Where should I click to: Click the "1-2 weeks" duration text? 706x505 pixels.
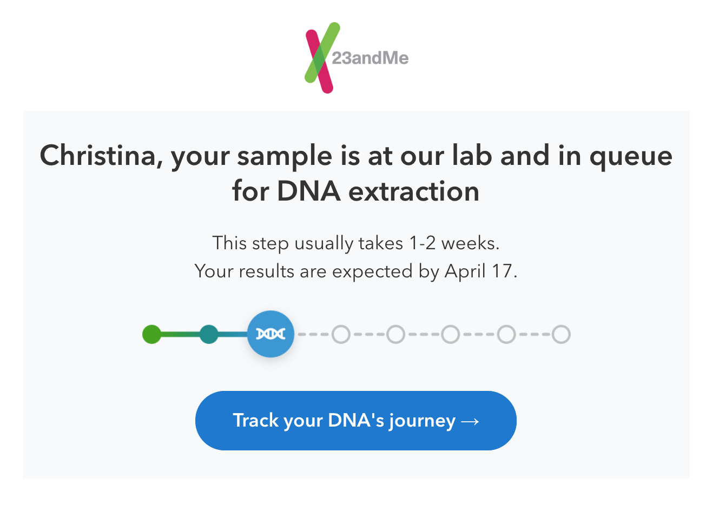[454, 243]
